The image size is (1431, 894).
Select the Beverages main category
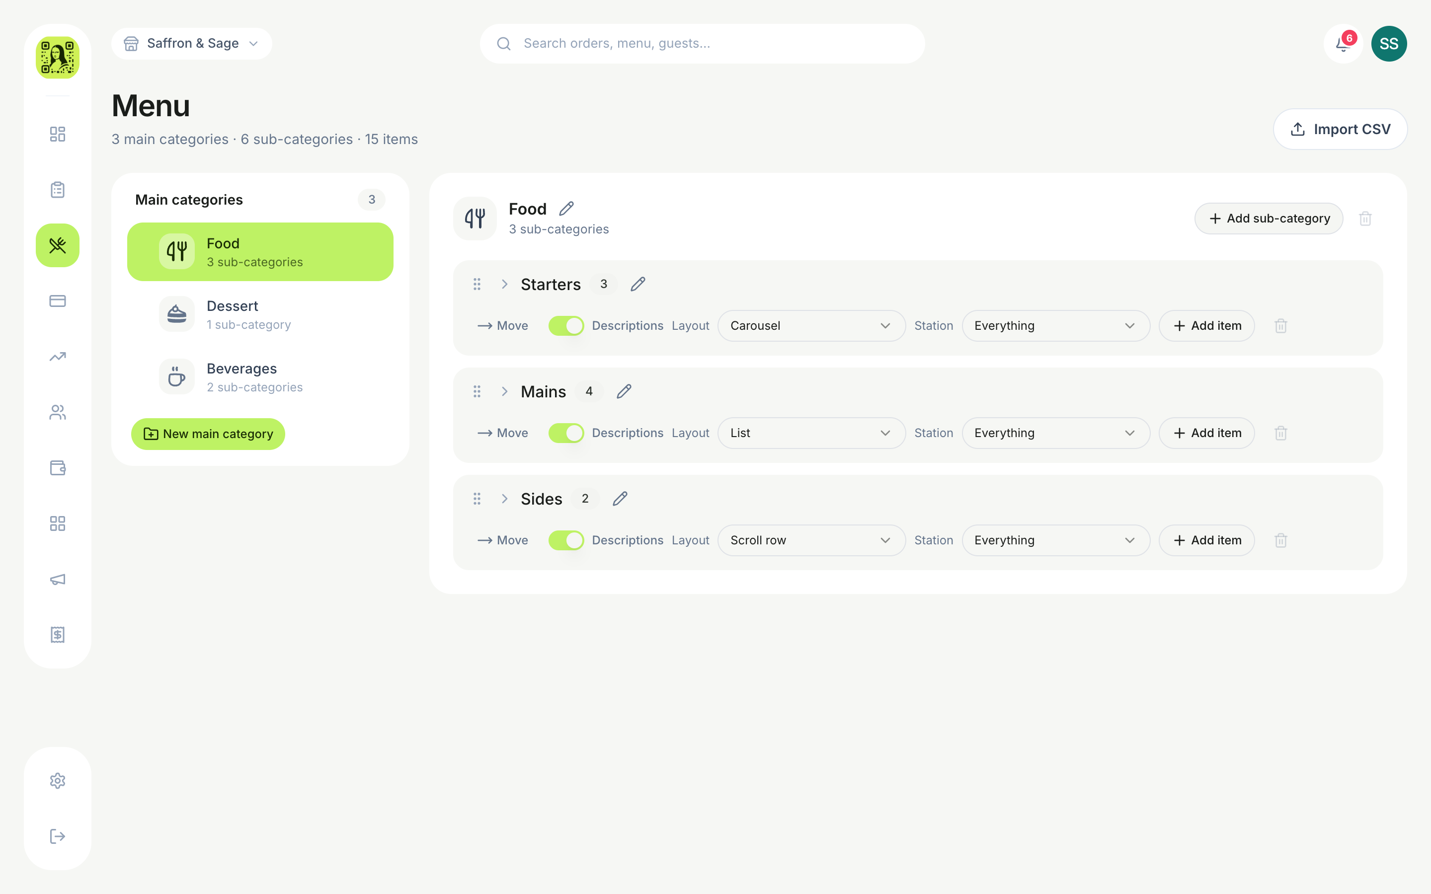point(260,377)
